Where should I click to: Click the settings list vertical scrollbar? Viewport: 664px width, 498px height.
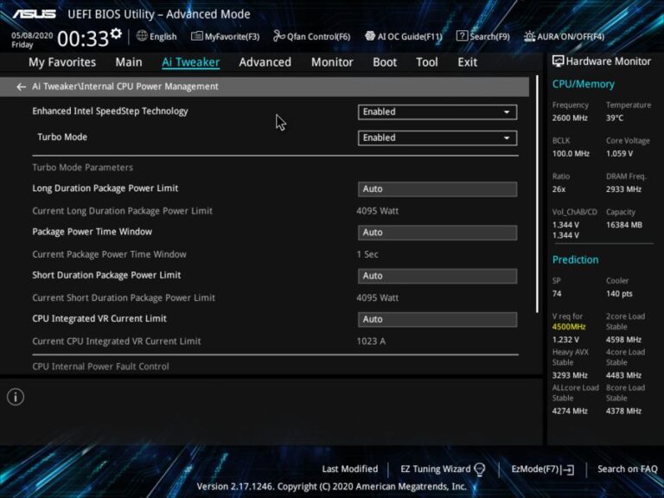coord(537,195)
